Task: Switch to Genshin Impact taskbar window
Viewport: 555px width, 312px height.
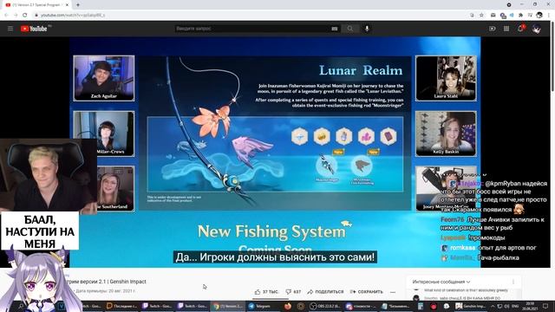Action: point(470,306)
